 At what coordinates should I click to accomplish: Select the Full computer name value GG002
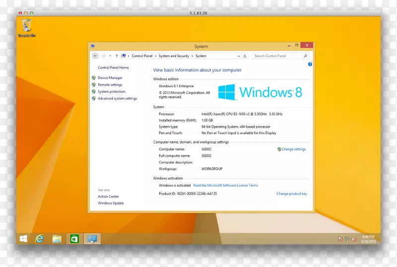(206, 156)
